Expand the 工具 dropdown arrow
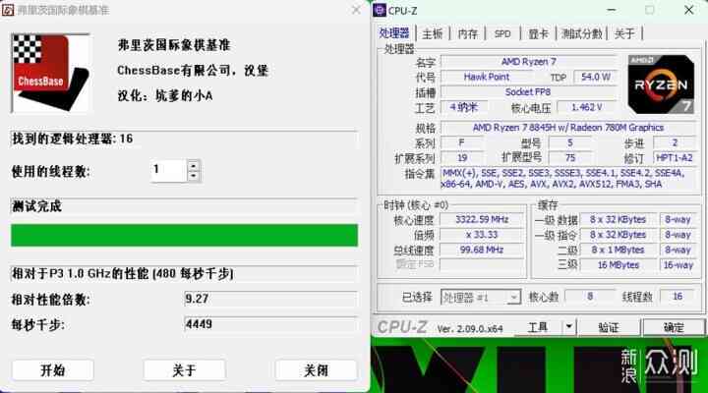The height and width of the screenshot is (393, 708). (x=569, y=327)
